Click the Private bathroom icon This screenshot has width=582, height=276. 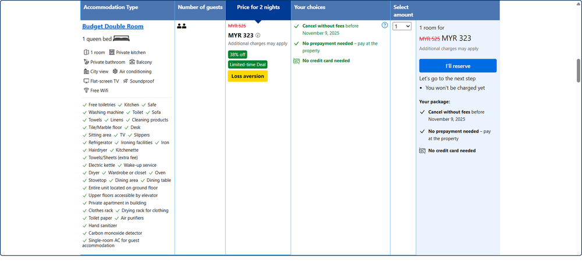tap(87, 62)
